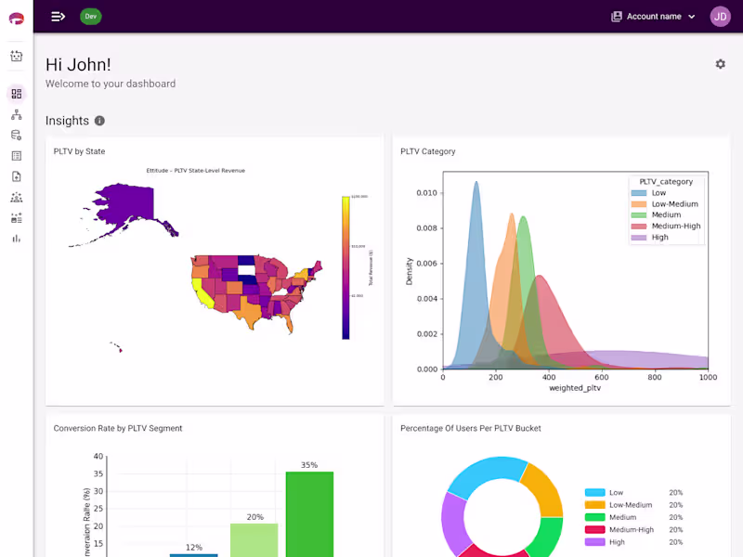
Task: Click the purple segment of the donut chart
Action: click(x=454, y=524)
